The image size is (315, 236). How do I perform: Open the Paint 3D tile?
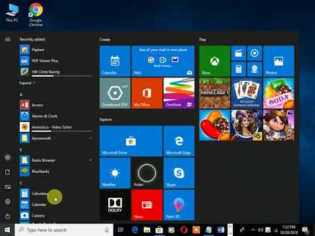(179, 205)
